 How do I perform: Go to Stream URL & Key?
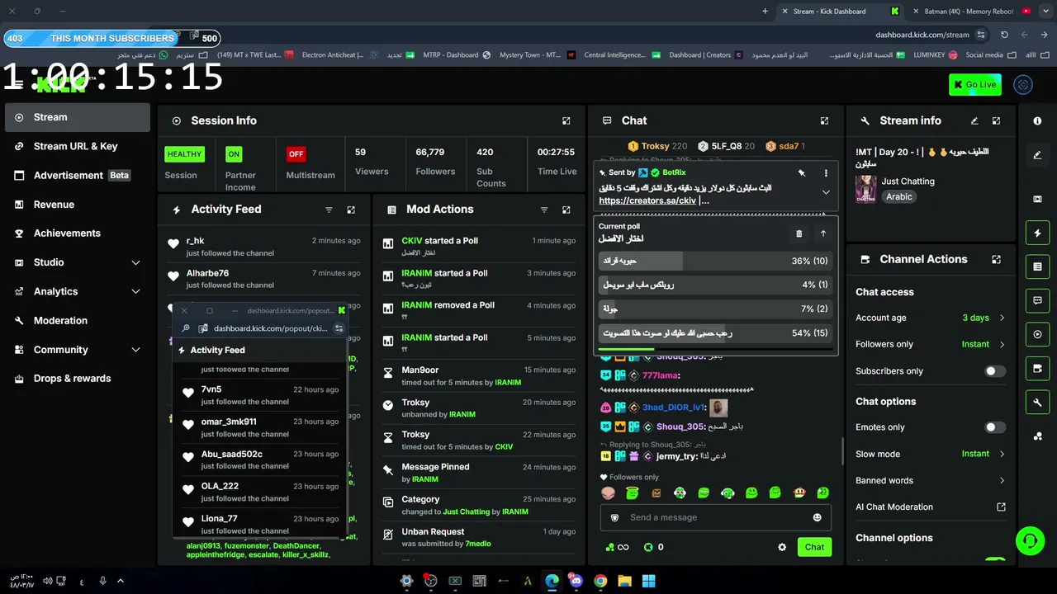tap(78, 146)
